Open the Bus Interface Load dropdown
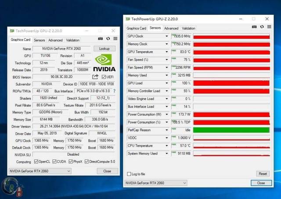 tap(167, 107)
